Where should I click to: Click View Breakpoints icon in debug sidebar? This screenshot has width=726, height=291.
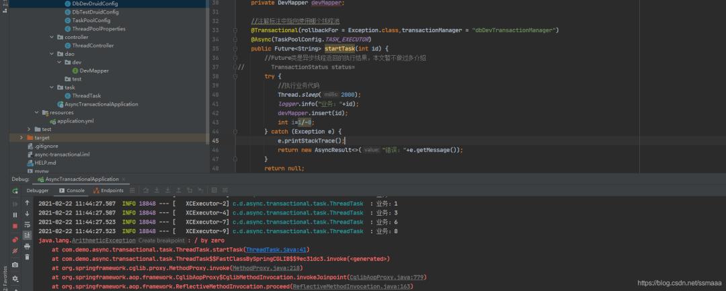pyautogui.click(x=15, y=239)
